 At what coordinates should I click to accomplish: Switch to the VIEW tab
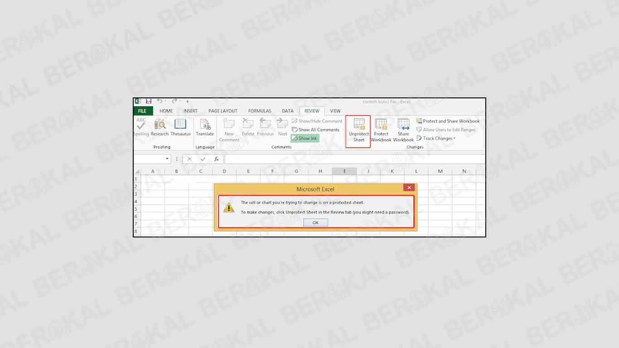(x=335, y=111)
